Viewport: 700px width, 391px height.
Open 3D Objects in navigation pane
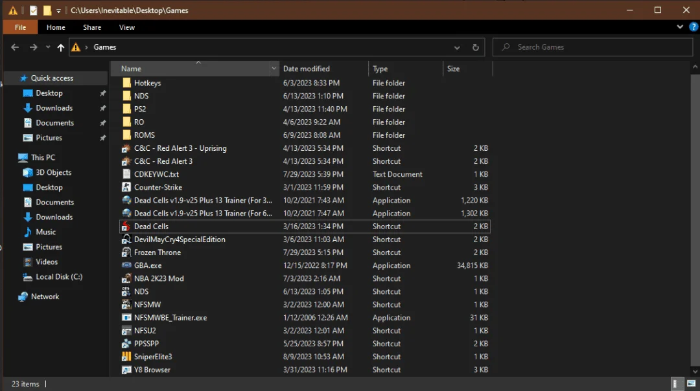coord(54,173)
